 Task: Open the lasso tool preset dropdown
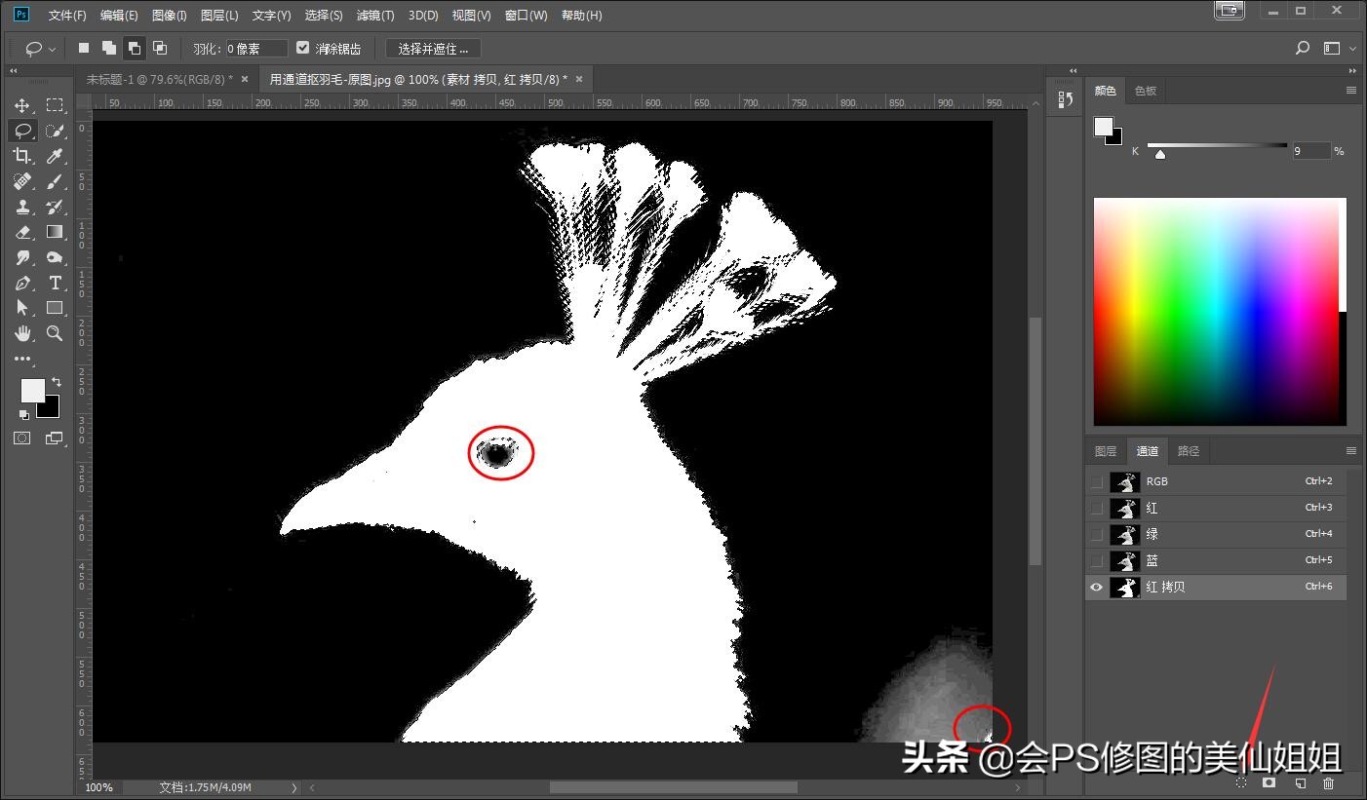point(41,48)
